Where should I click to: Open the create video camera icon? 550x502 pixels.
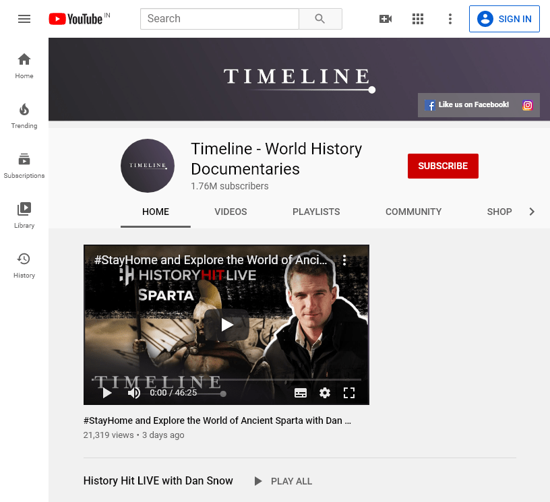point(386,19)
